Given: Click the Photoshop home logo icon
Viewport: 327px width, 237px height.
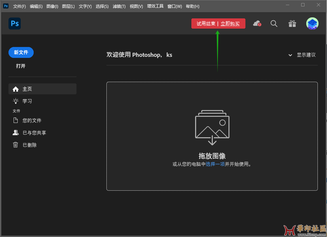Looking at the screenshot, I should [15, 23].
